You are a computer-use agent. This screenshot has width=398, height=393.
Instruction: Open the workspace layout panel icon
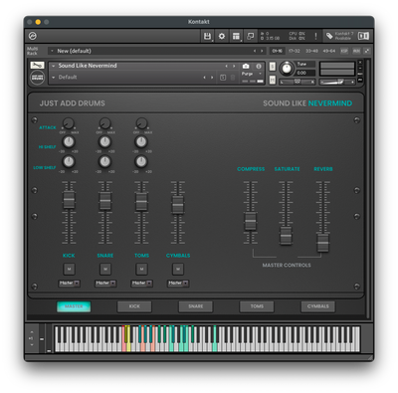236,36
